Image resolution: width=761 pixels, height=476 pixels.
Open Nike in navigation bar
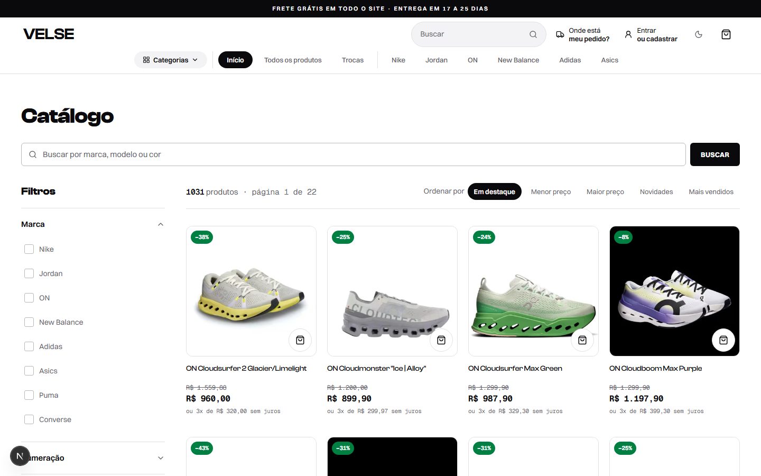click(398, 60)
